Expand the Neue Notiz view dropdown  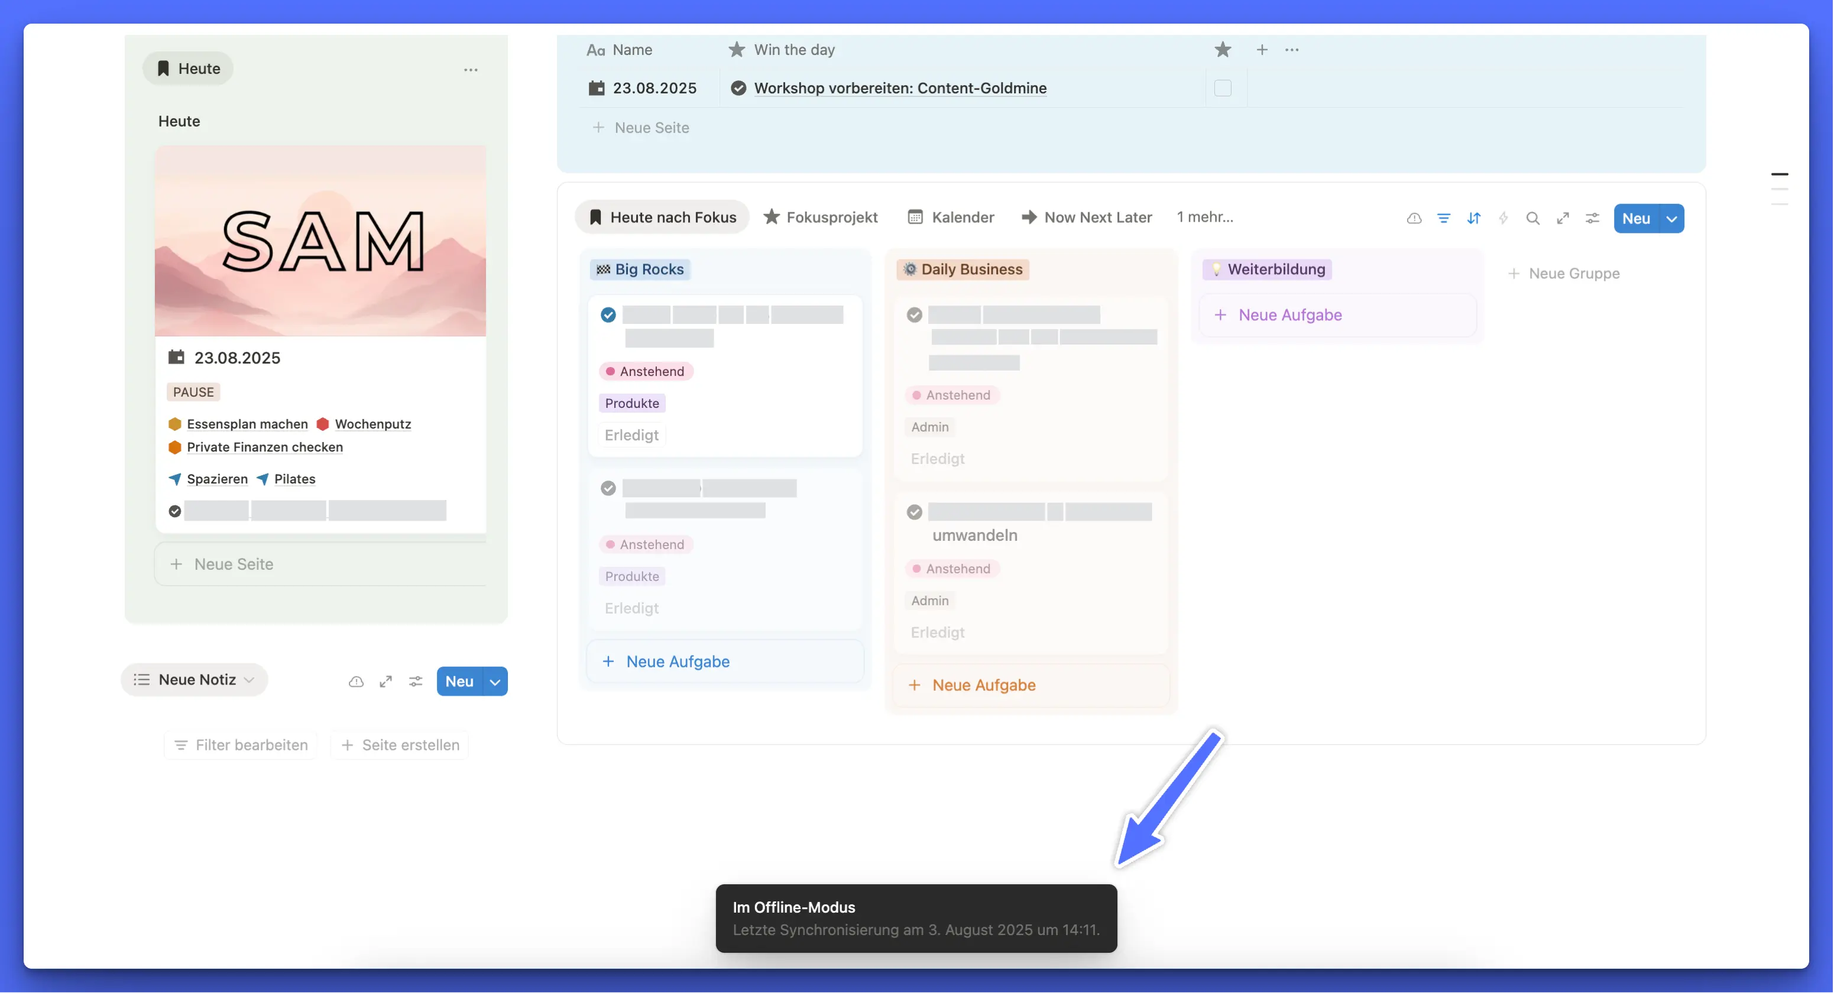click(x=249, y=680)
